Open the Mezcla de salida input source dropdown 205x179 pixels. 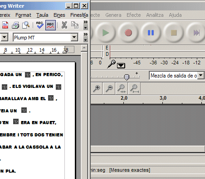tap(201, 75)
